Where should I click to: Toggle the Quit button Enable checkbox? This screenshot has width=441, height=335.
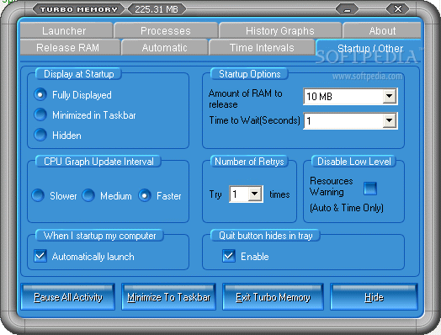pyautogui.click(x=229, y=256)
